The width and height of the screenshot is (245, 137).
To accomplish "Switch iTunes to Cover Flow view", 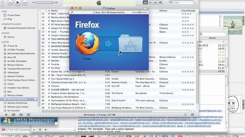I will pos(160,2).
